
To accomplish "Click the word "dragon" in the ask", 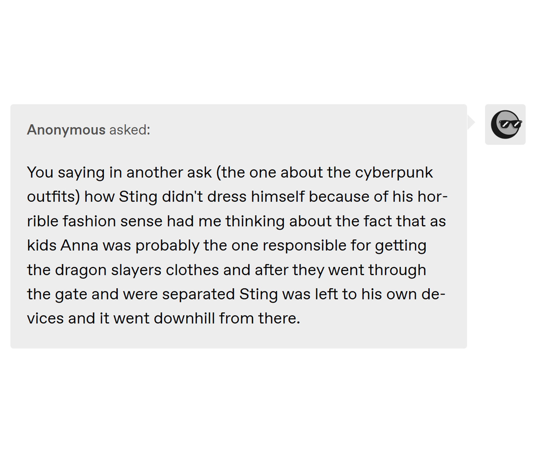I will click(x=81, y=270).
